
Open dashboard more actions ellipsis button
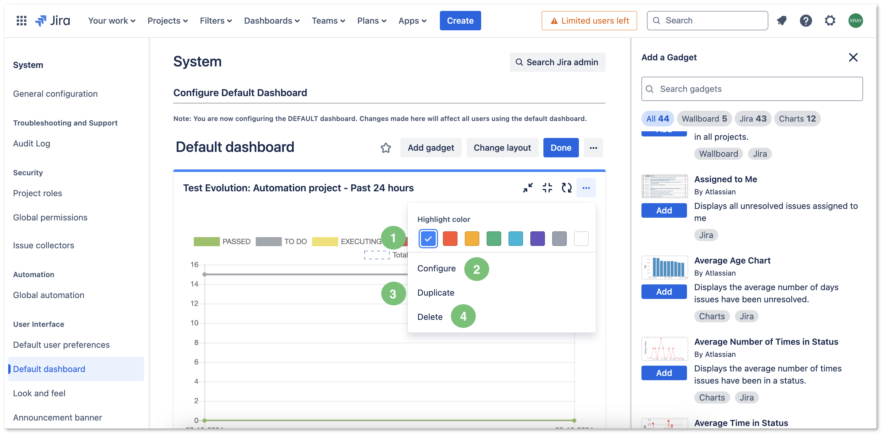click(593, 148)
